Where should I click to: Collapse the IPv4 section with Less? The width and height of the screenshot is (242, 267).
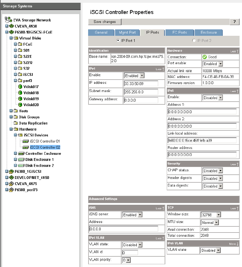tap(160, 69)
